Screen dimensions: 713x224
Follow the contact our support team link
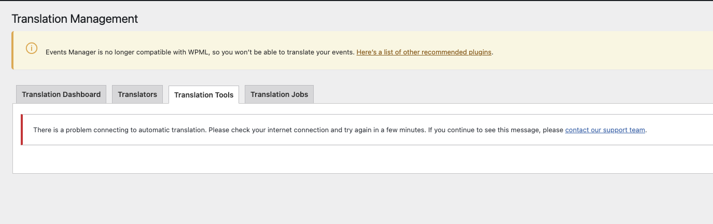(605, 130)
